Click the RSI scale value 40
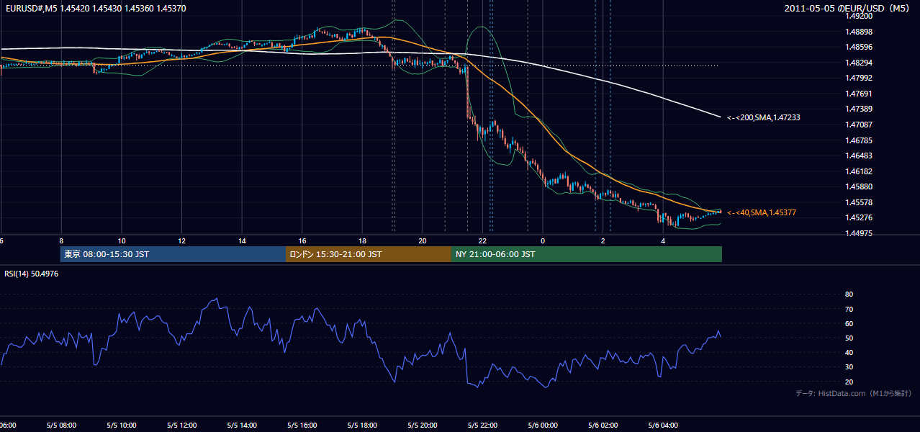 [849, 352]
